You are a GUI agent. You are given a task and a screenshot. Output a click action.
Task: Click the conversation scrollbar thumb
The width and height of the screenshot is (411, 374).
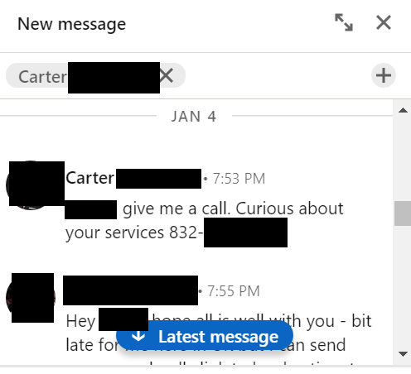[403, 213]
